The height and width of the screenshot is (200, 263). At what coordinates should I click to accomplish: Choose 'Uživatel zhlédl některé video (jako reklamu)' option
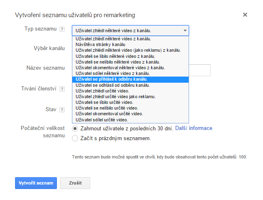[x=130, y=50]
